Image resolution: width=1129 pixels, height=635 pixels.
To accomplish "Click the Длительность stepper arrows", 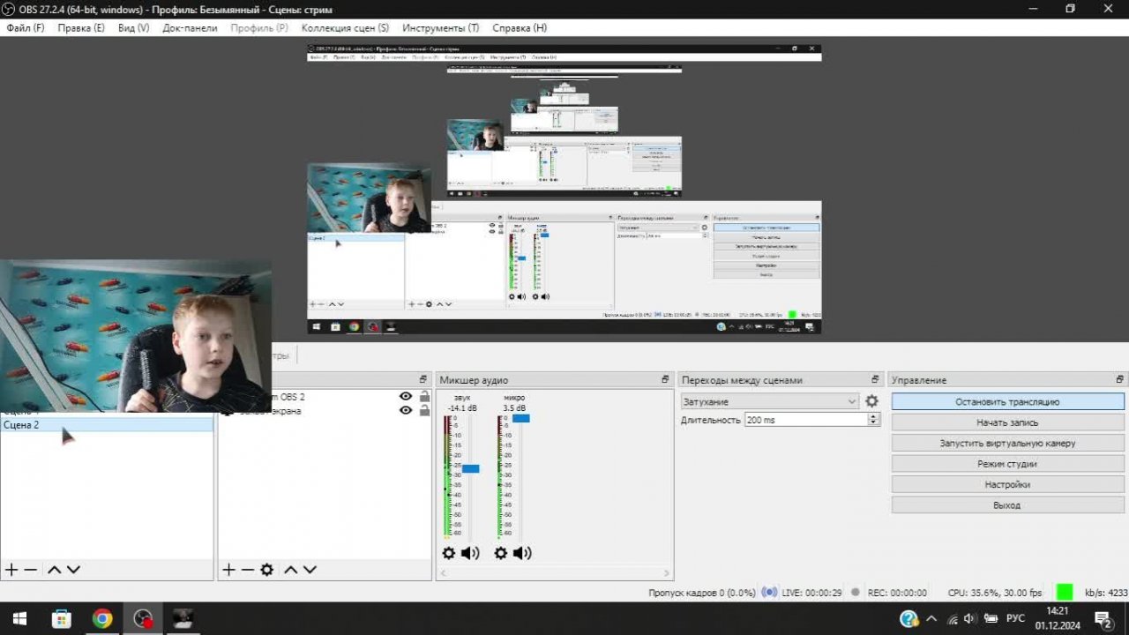I will pos(874,420).
